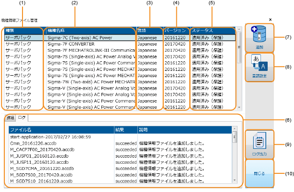Click the バージョン column header
Screen dimensions: 294x192
176,30
